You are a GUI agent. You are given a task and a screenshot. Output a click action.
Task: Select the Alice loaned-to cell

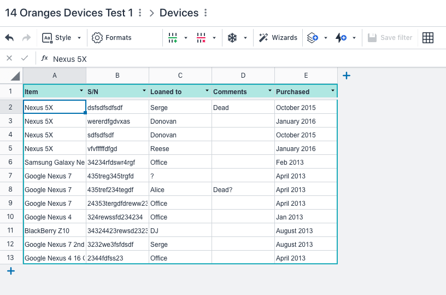pyautogui.click(x=180, y=189)
